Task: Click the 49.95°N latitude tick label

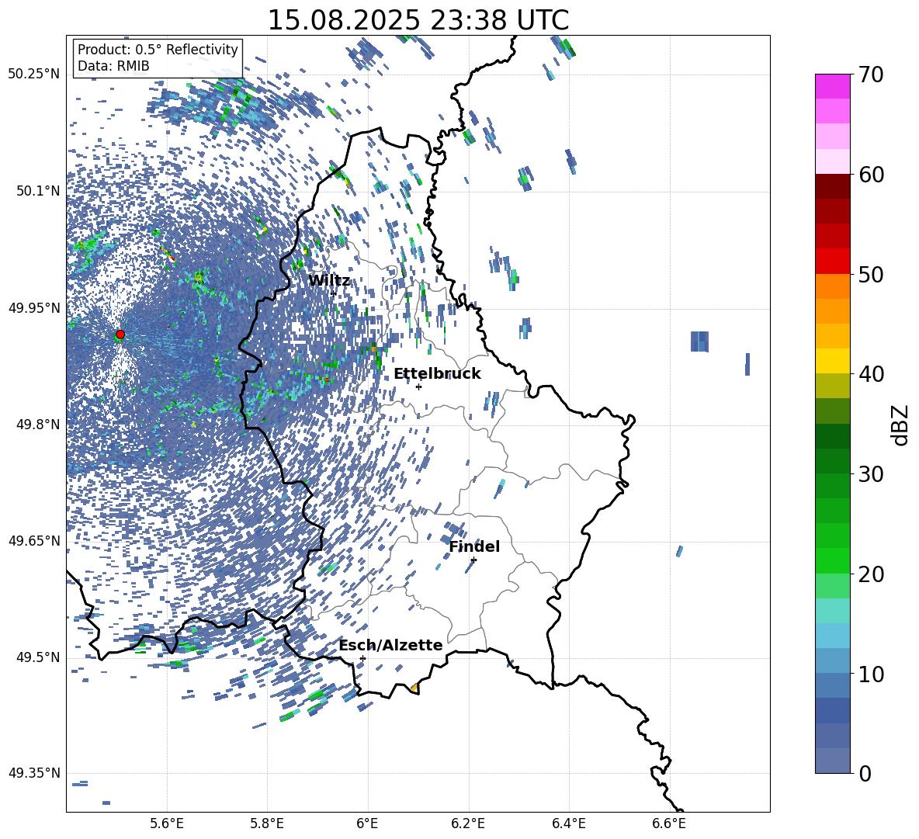Action: (x=34, y=307)
